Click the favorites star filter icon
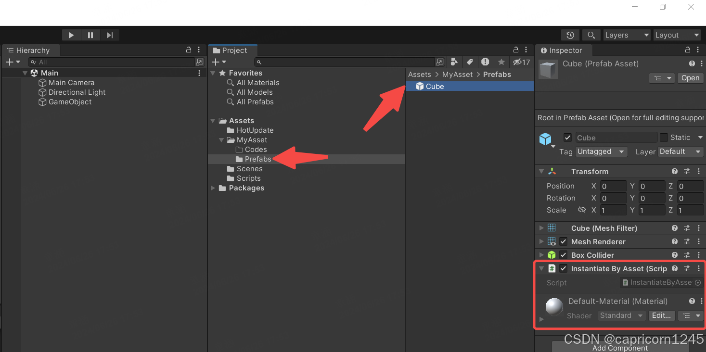 [501, 62]
